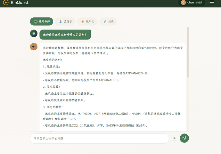Open the hamburger menu
The width and height of the screenshot is (221, 154).
point(212,2)
